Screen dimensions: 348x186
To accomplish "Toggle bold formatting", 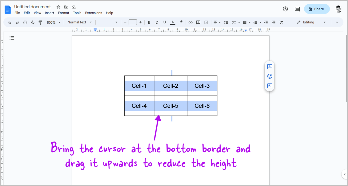I will tap(149, 22).
